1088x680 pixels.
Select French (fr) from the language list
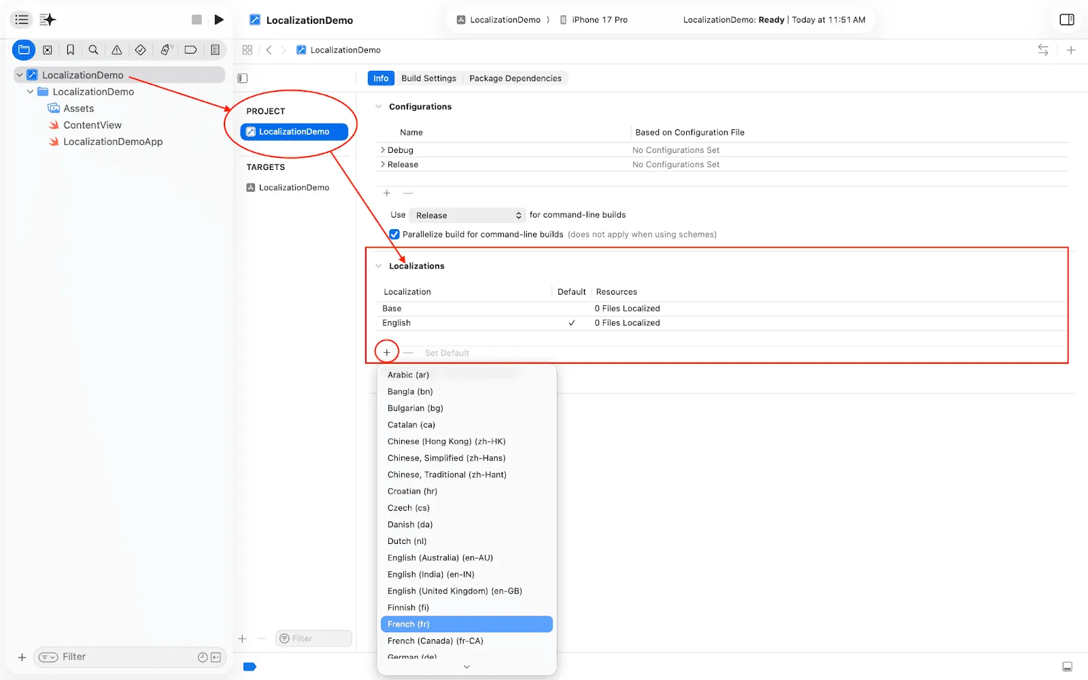[466, 624]
